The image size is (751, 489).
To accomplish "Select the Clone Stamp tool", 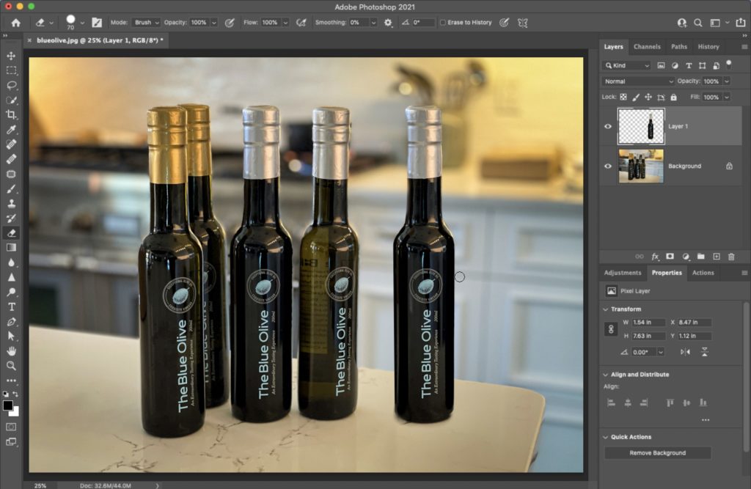I will (x=11, y=204).
